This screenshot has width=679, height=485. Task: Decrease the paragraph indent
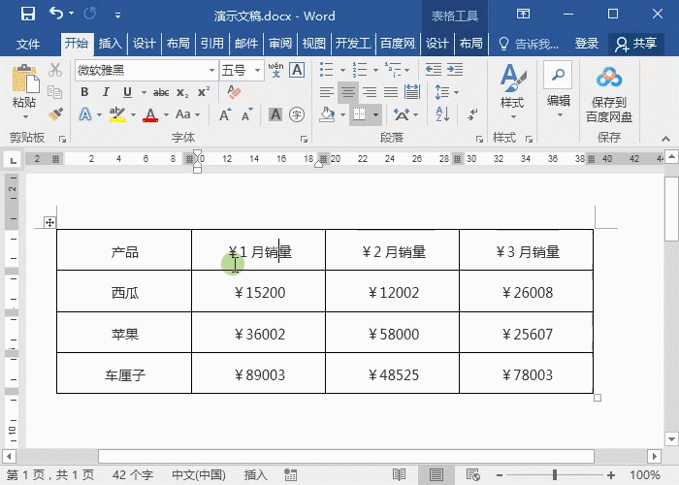433,70
